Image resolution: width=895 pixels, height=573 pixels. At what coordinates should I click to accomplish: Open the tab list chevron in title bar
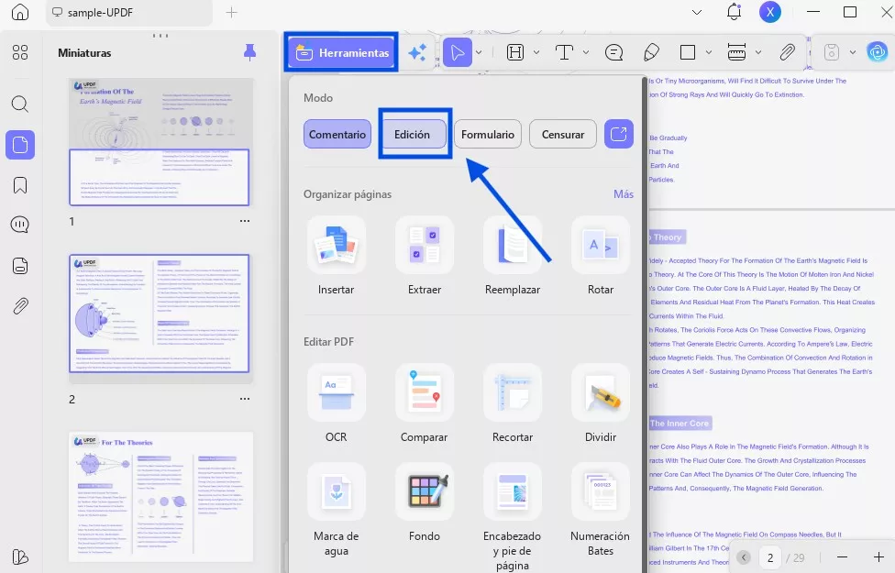tap(697, 12)
